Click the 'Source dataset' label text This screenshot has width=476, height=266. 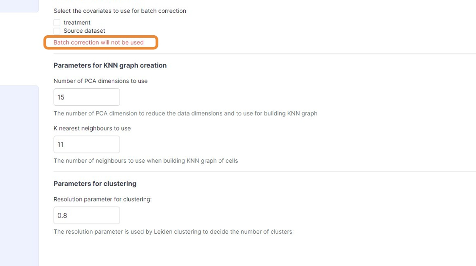click(x=84, y=31)
